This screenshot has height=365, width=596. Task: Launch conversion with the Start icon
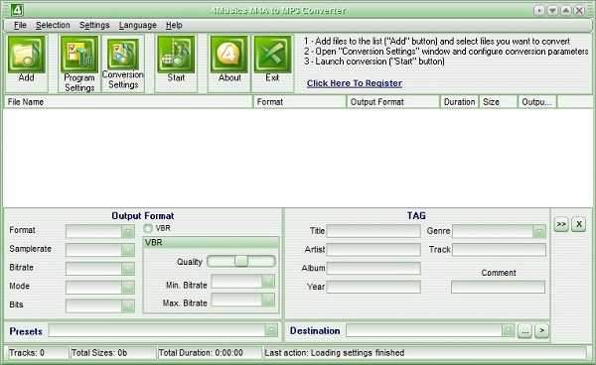(176, 55)
